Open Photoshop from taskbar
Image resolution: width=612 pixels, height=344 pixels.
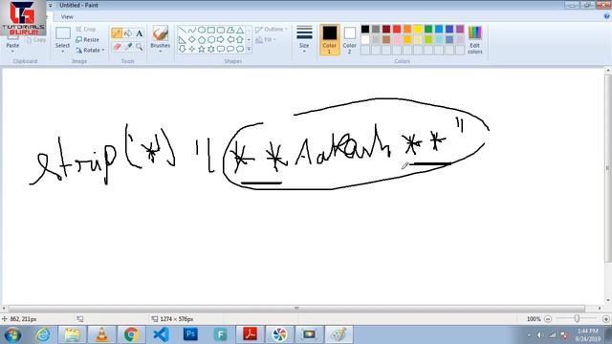tap(190, 334)
